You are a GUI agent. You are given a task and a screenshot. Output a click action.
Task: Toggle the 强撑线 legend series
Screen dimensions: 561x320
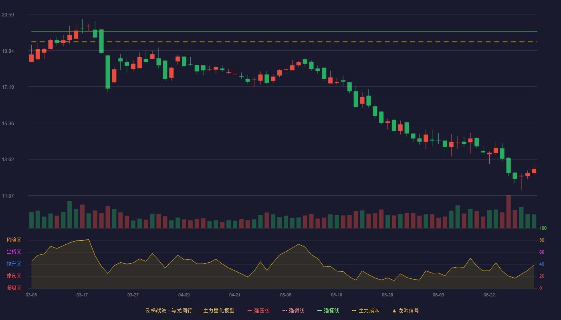click(328, 310)
